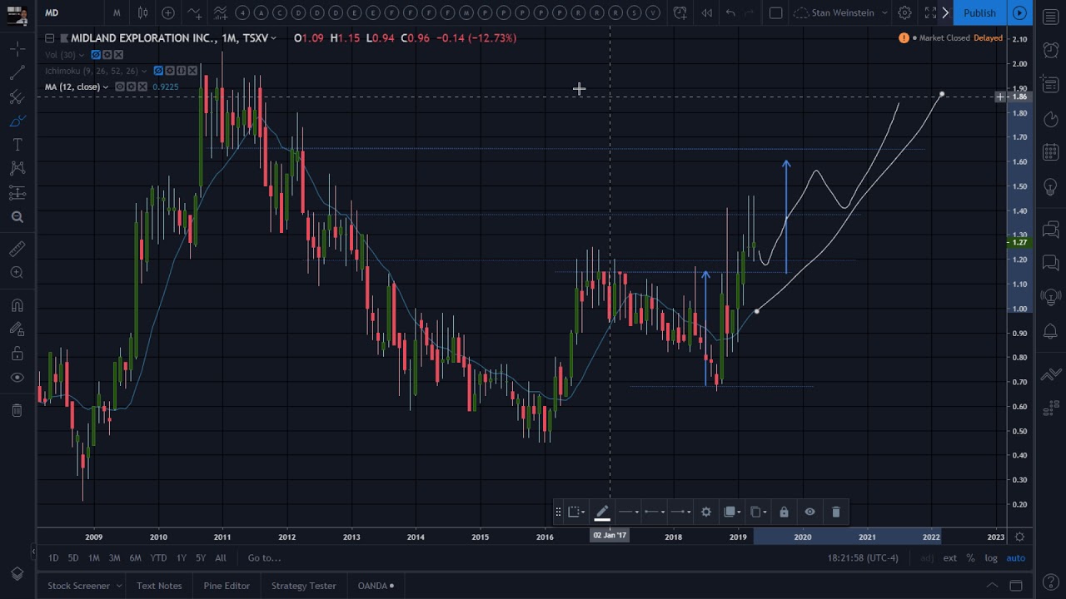
Task: Change the selected drawing line color
Action: [602, 512]
